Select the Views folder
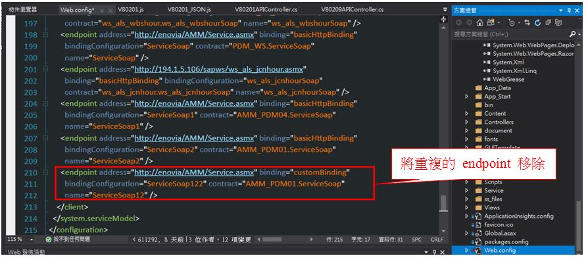586x258 pixels. 492,207
